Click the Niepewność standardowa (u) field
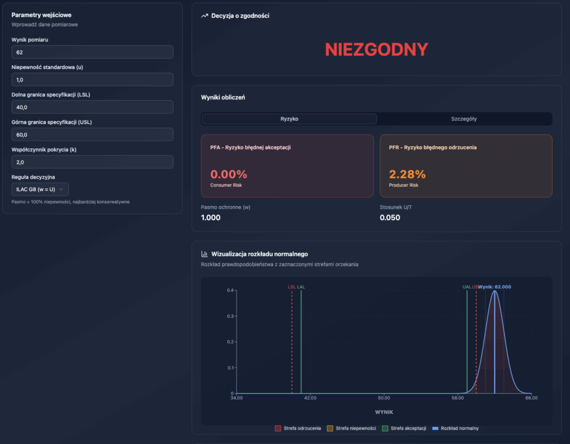570x444 pixels. [x=92, y=79]
